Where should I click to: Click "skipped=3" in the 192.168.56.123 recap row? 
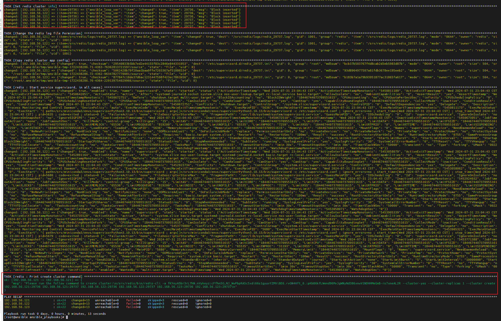pos(156,307)
